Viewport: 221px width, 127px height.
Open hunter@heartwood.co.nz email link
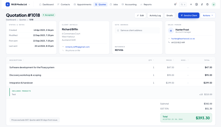point(183,38)
